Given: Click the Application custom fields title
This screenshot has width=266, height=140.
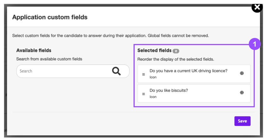Looking at the screenshot, I should 50,17.
